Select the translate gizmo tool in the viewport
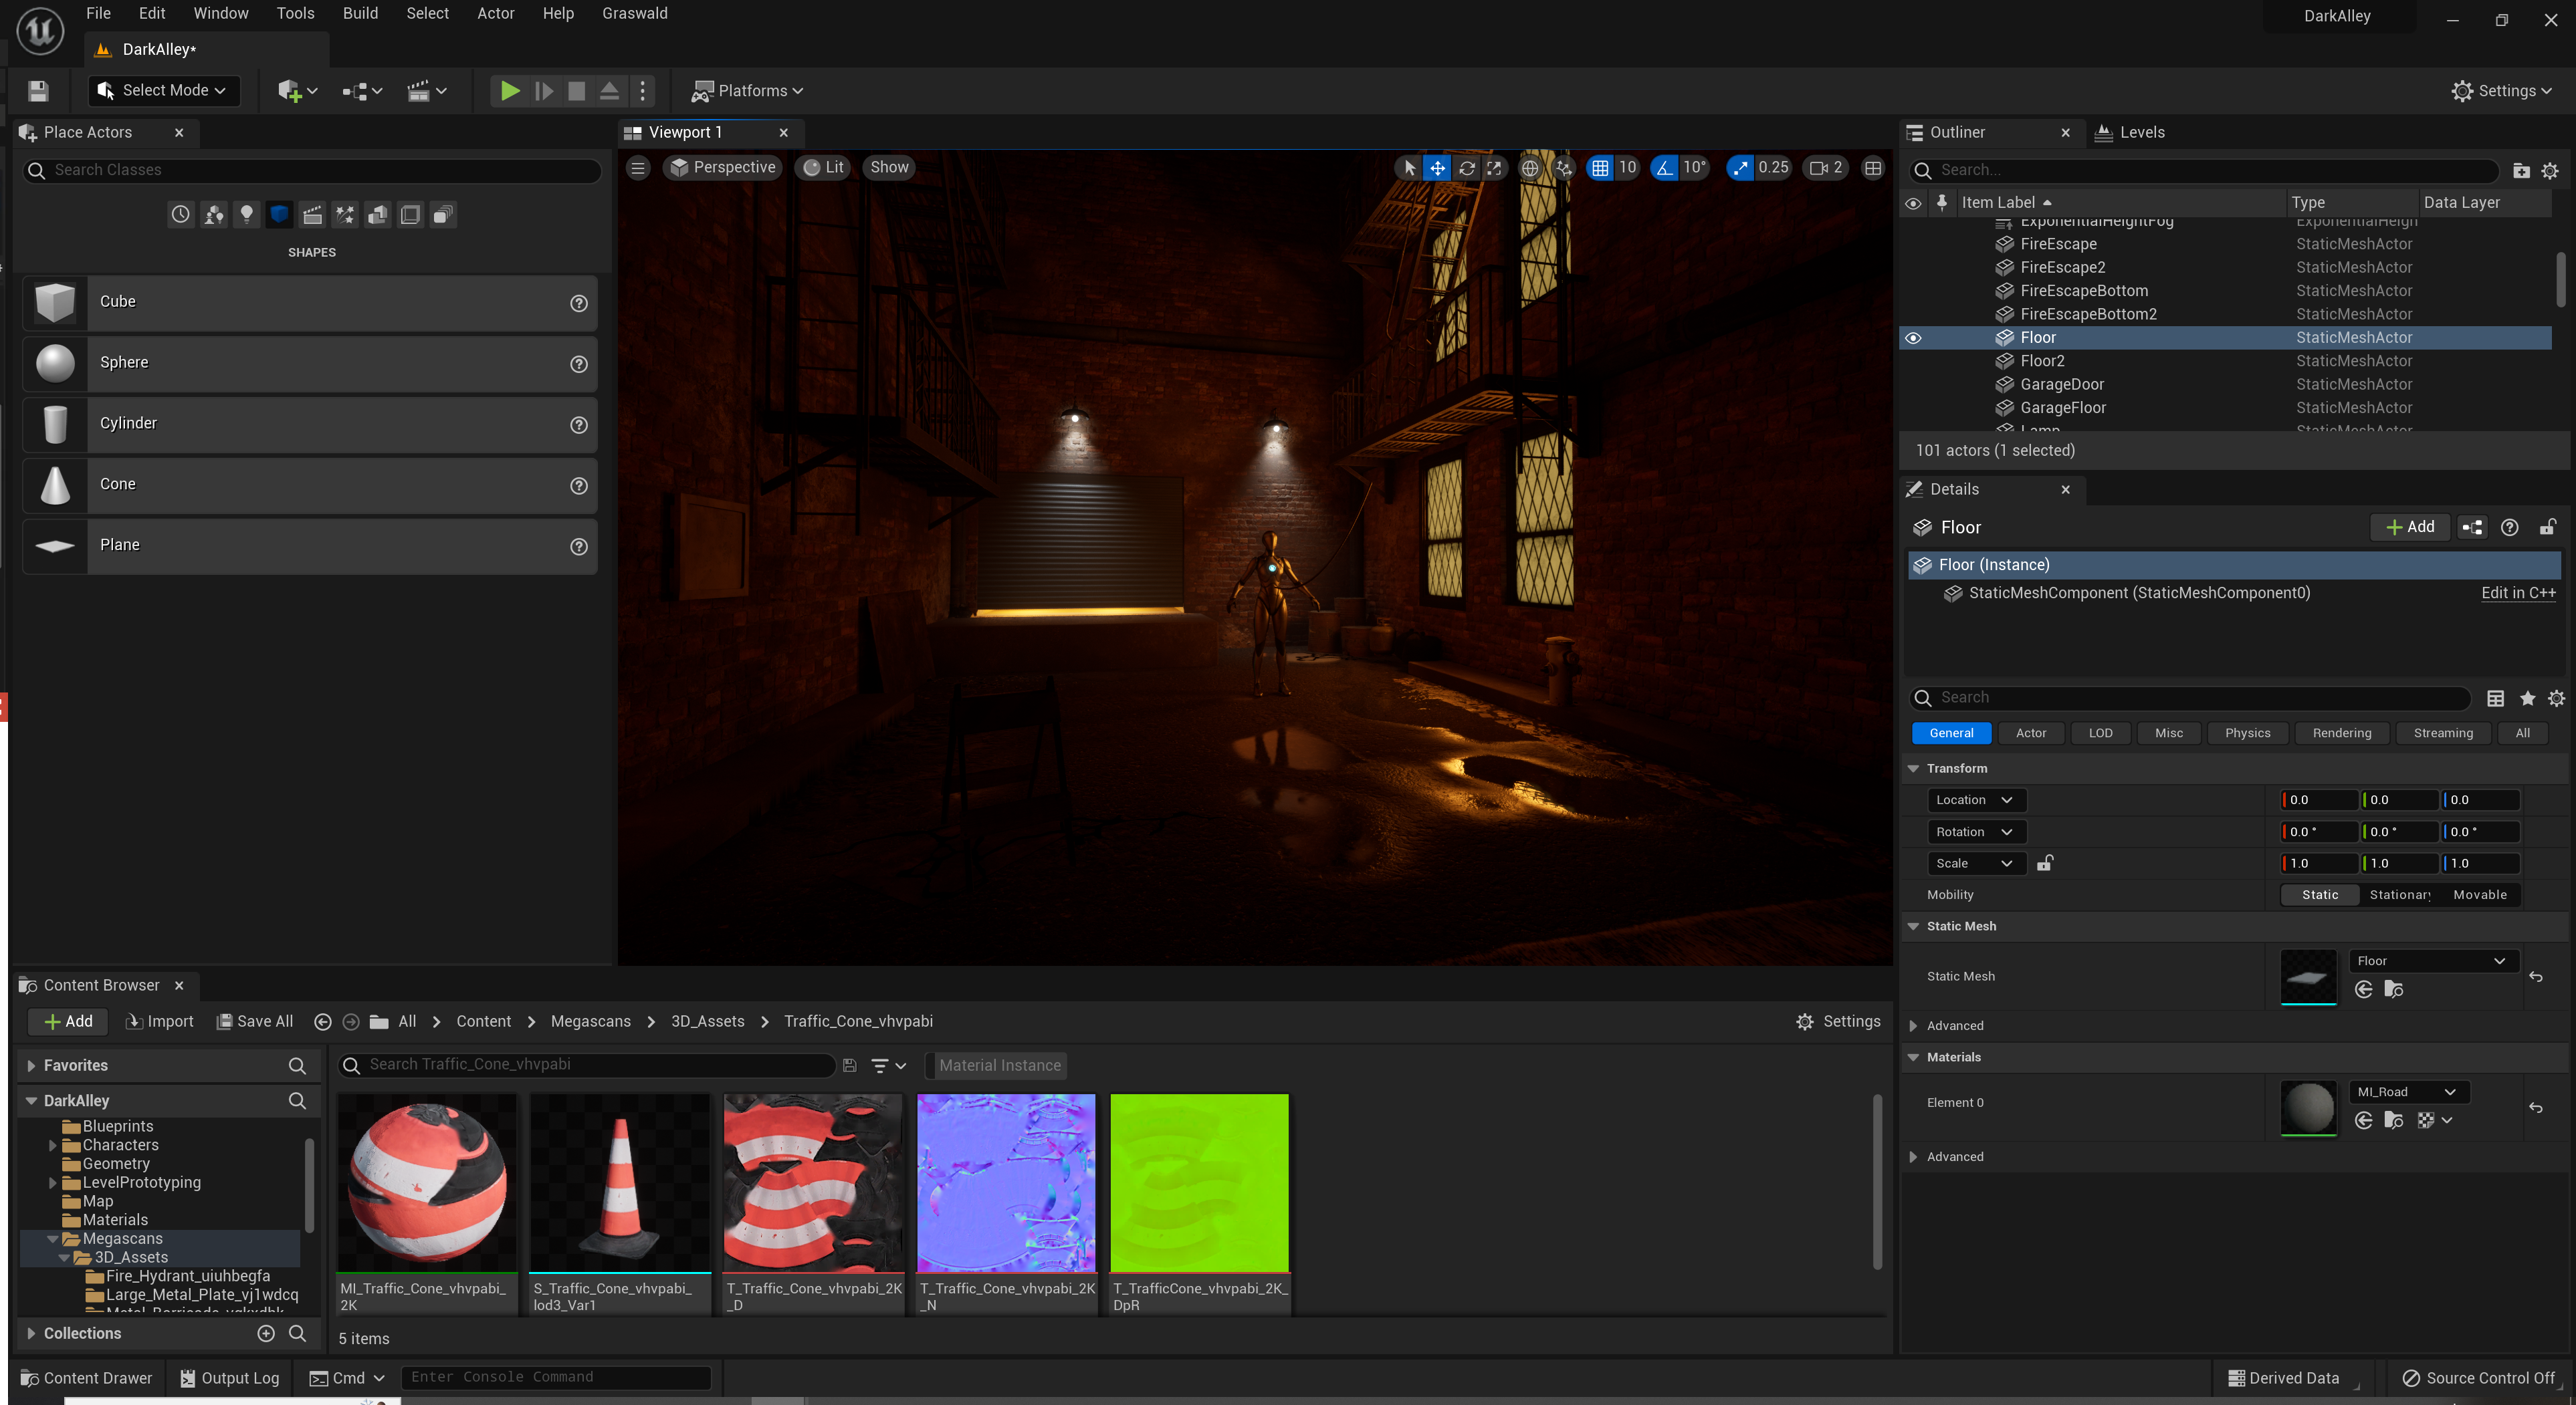The image size is (2576, 1405). [x=1437, y=168]
